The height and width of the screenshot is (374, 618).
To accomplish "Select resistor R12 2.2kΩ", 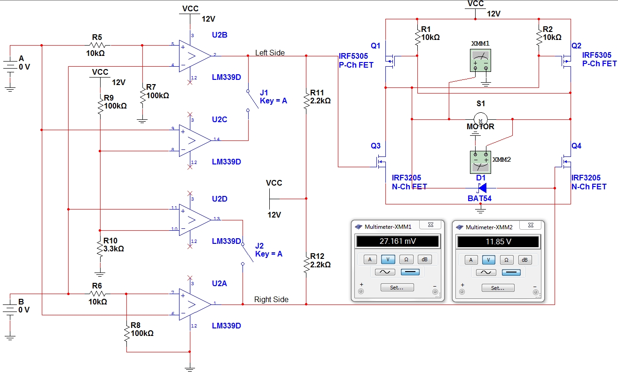I will coord(306,264).
